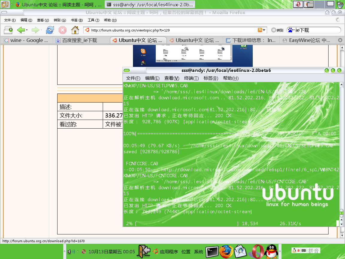Launch Firefox from the bottom panel launcher
The height and width of the screenshot is (259, 345).
(x=226, y=251)
